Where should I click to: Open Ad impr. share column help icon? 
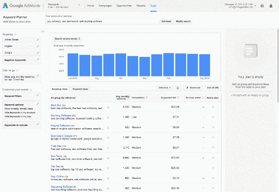203,98
